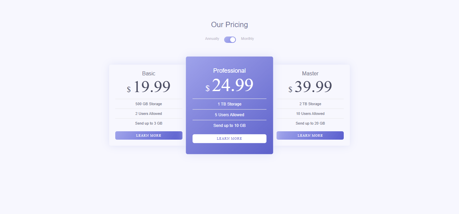Click the 10 Users Allowed feature row
This screenshot has height=214, width=459.
click(310, 114)
